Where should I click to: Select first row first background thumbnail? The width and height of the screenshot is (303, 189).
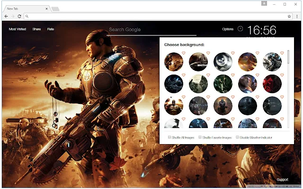(x=174, y=62)
